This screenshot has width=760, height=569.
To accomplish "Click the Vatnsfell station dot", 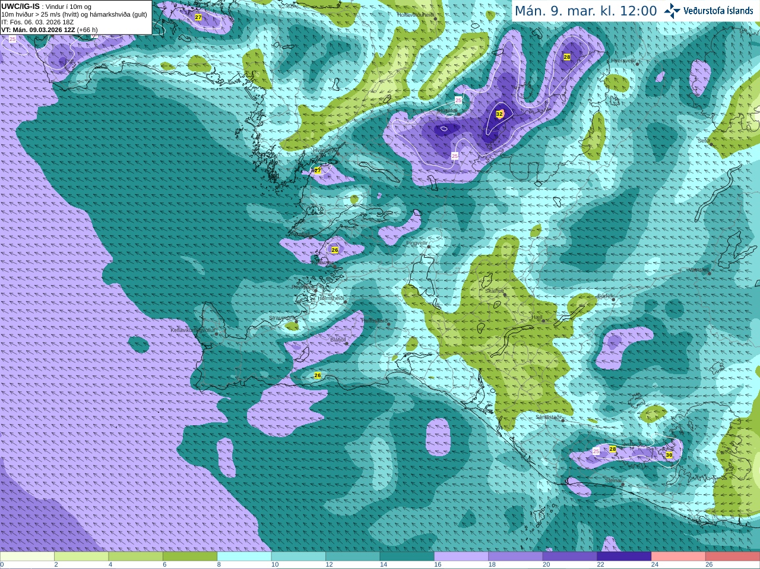I will point(710,273).
